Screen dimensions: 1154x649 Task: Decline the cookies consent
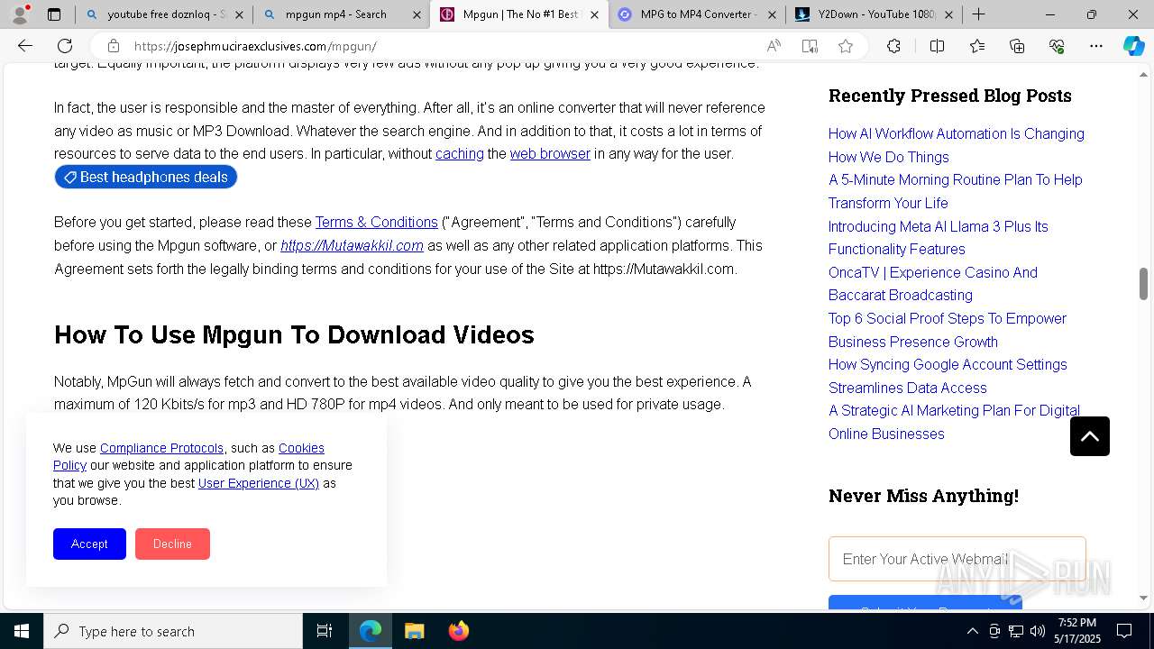(172, 544)
